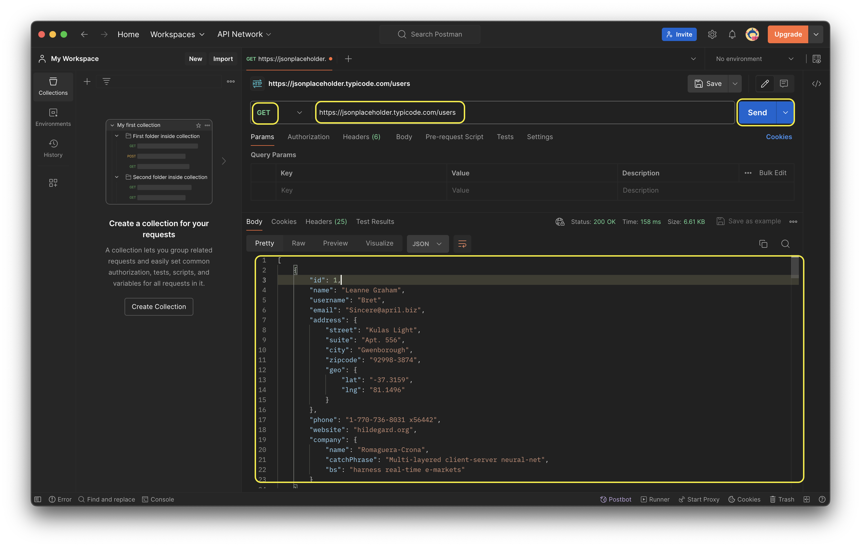This screenshot has height=547, width=861.
Task: Click the pencil edit icon
Action: pos(765,84)
